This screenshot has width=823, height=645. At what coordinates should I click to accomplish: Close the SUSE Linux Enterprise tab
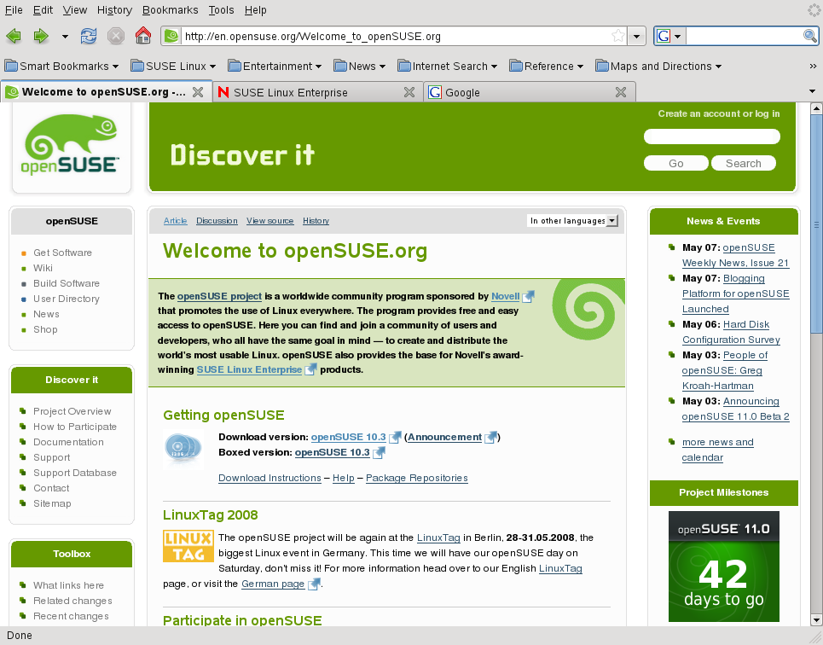tap(409, 92)
